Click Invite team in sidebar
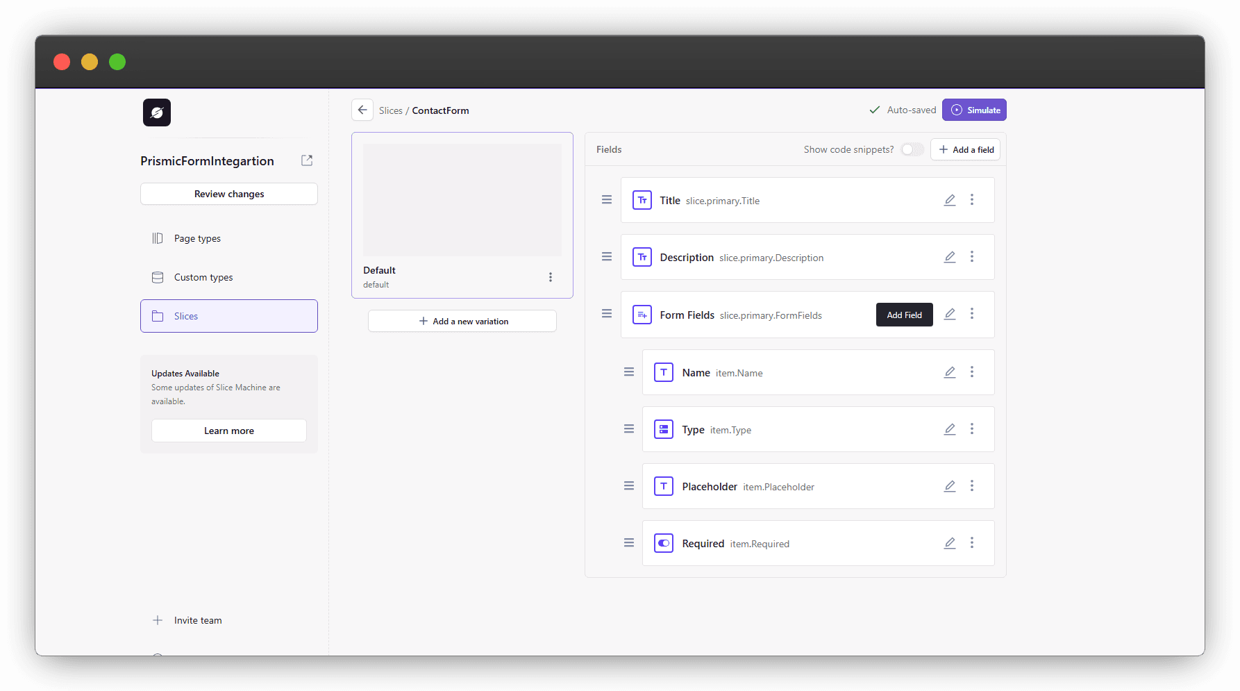The height and width of the screenshot is (691, 1240). pos(229,620)
